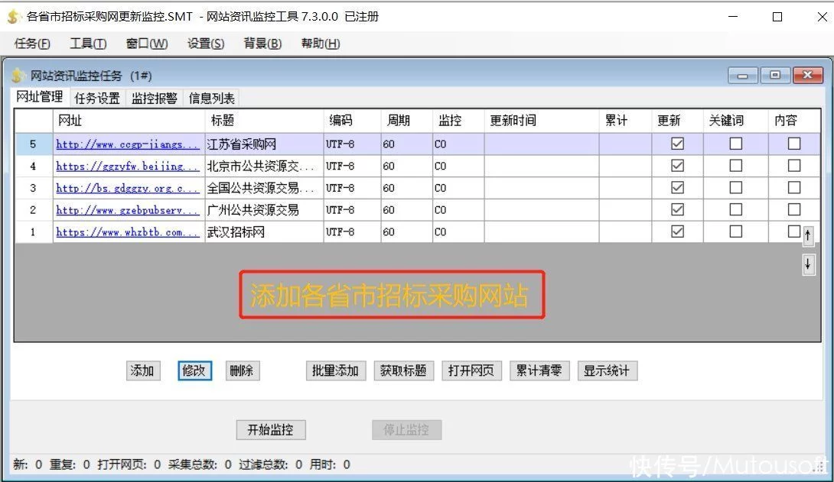The height and width of the screenshot is (482, 834).
Task: Click the app coin icon in title bar
Action: tap(13, 17)
